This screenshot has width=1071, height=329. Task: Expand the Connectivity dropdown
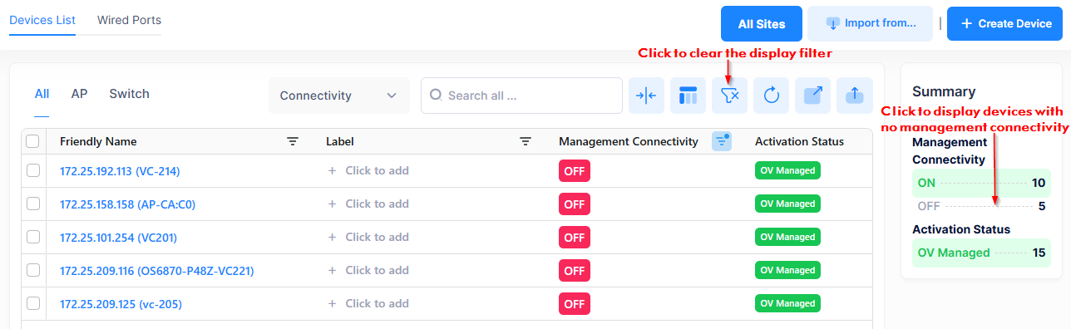click(339, 96)
